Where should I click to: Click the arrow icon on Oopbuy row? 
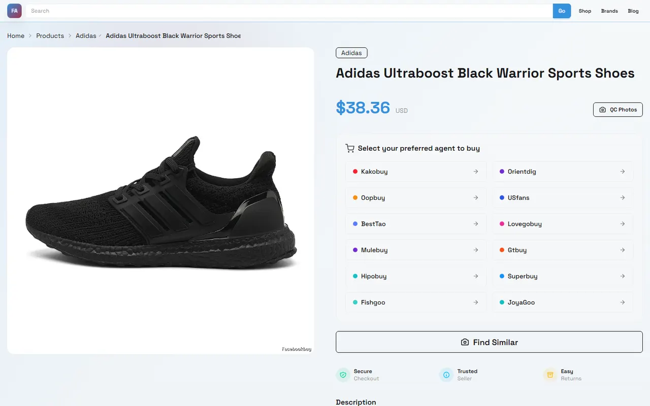pyautogui.click(x=476, y=197)
